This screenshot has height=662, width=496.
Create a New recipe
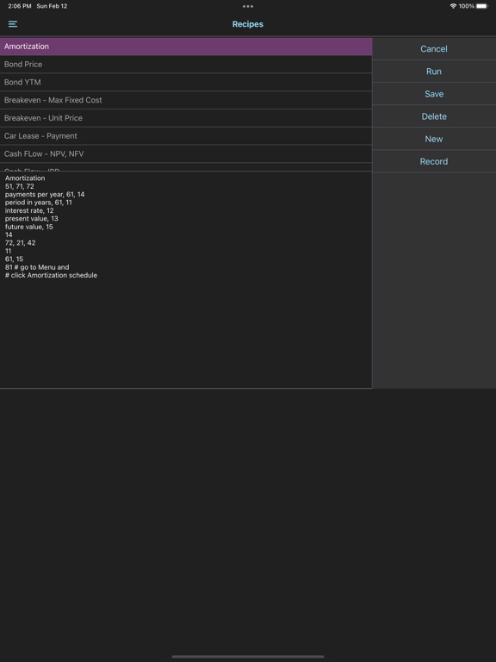click(434, 139)
